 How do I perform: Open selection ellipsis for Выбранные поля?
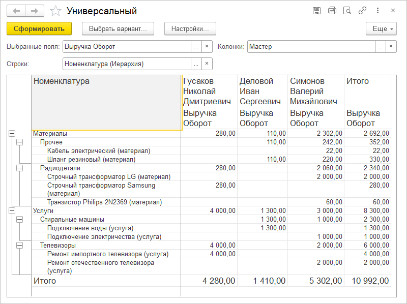click(196, 47)
